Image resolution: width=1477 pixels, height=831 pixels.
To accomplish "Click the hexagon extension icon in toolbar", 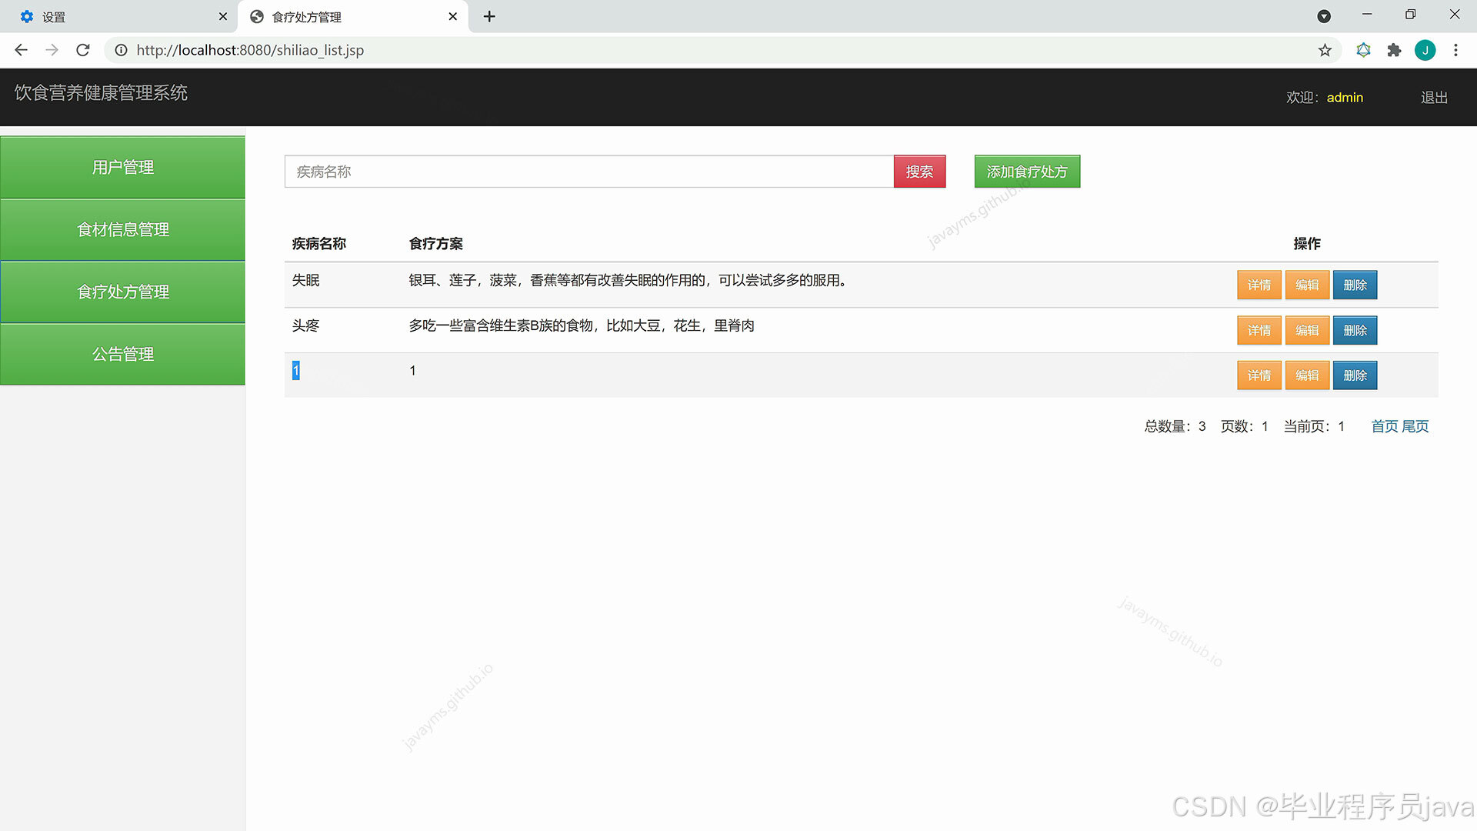I will point(1363,50).
